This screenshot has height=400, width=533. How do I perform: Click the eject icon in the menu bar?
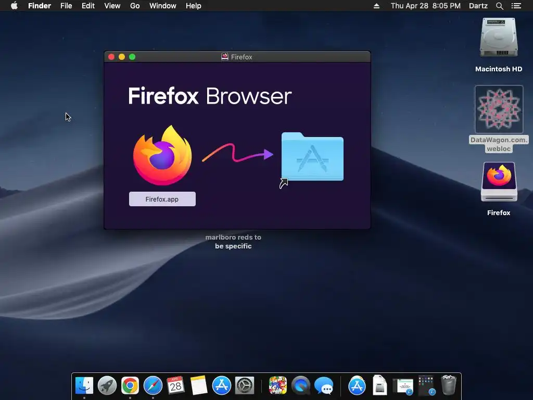point(376,6)
